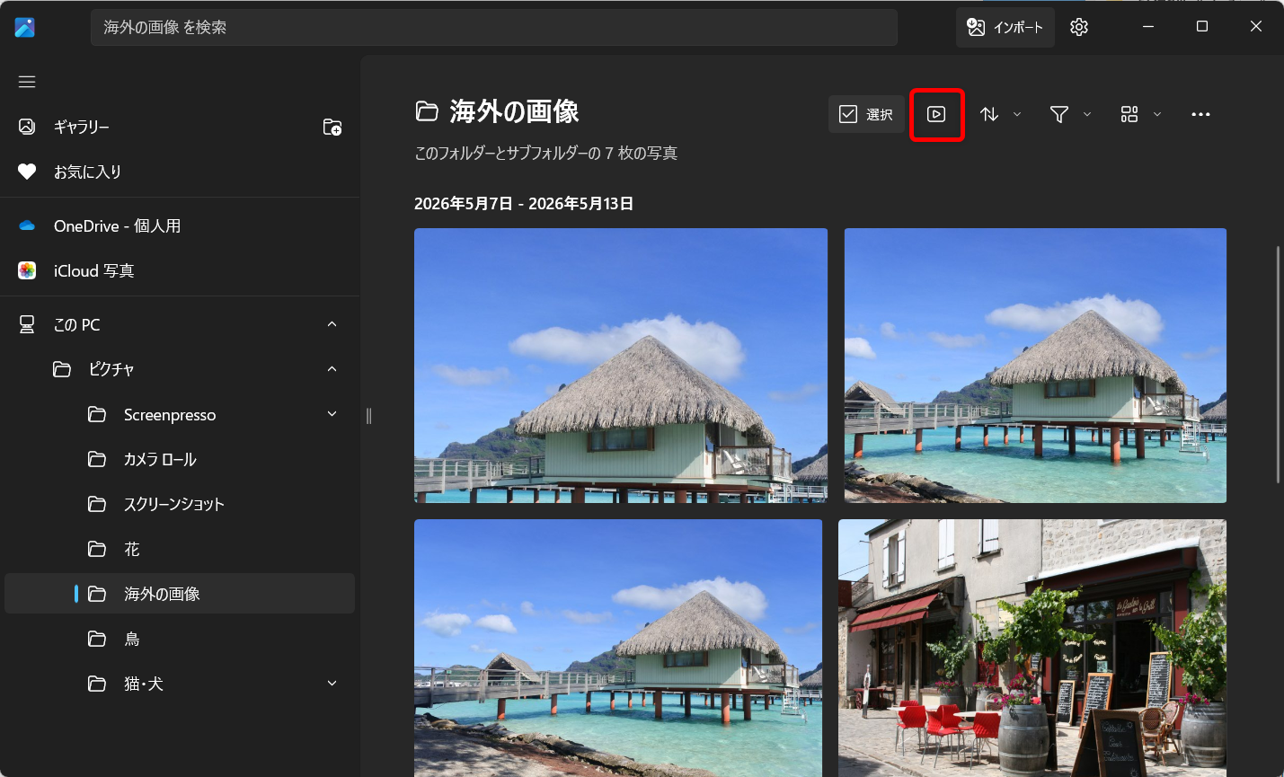Click the 選択 select checkbox button

pos(866,114)
